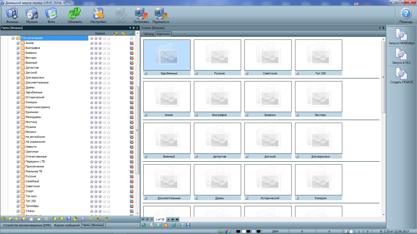The image size is (417, 234).
Task: Toggle pin on Список [Фильмы] panel
Action: [383, 28]
